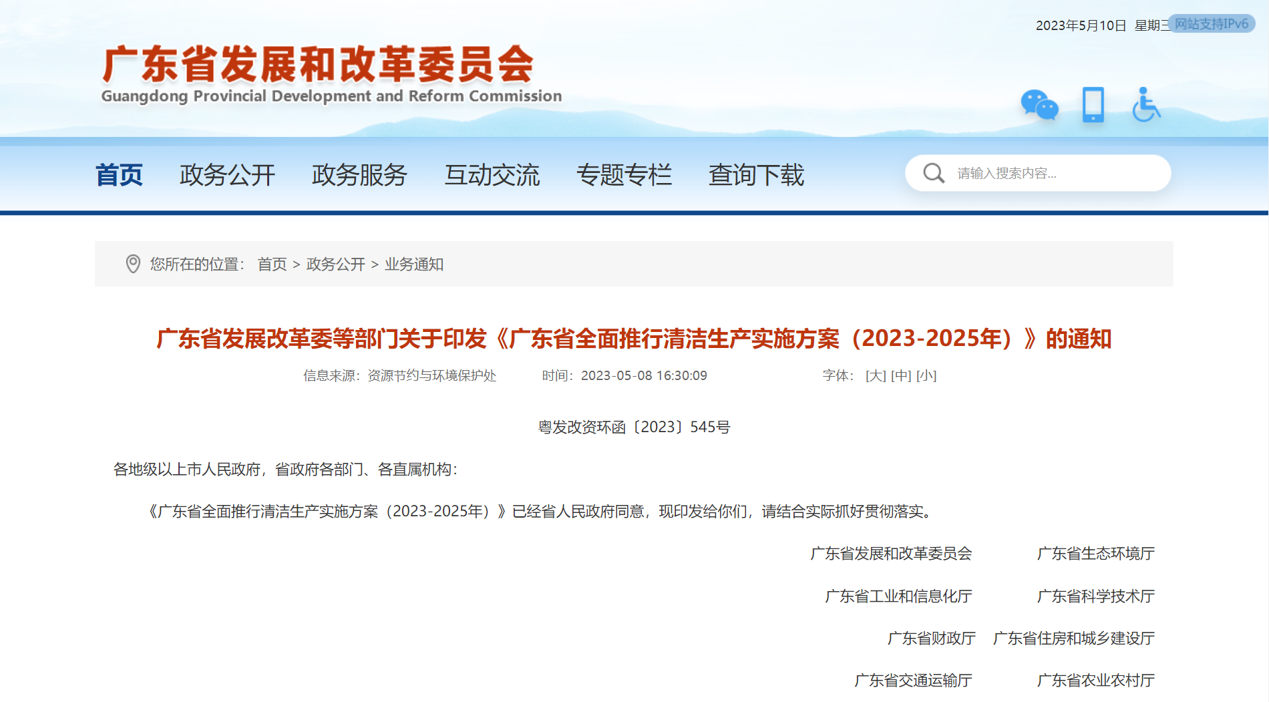This screenshot has height=702, width=1269.
Task: Set font size to 小
Action: [926, 376]
